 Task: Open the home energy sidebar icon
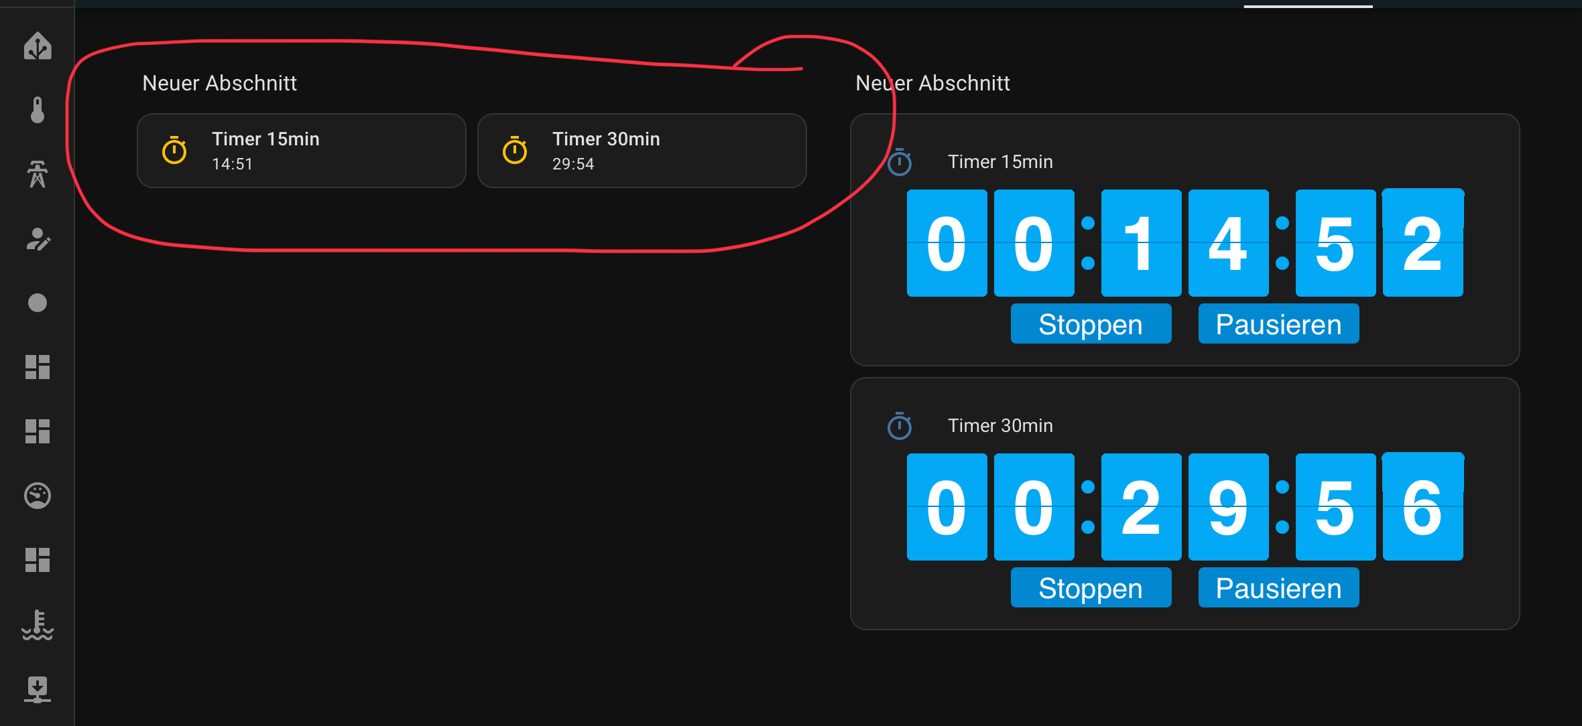(38, 46)
